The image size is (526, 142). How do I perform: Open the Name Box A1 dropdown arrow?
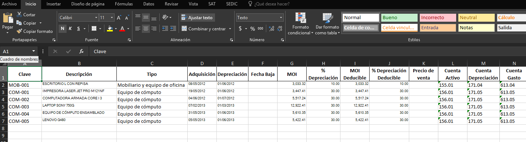(33, 52)
